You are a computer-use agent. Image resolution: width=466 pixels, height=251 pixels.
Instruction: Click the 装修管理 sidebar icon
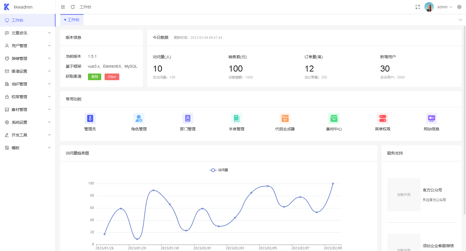click(7, 59)
